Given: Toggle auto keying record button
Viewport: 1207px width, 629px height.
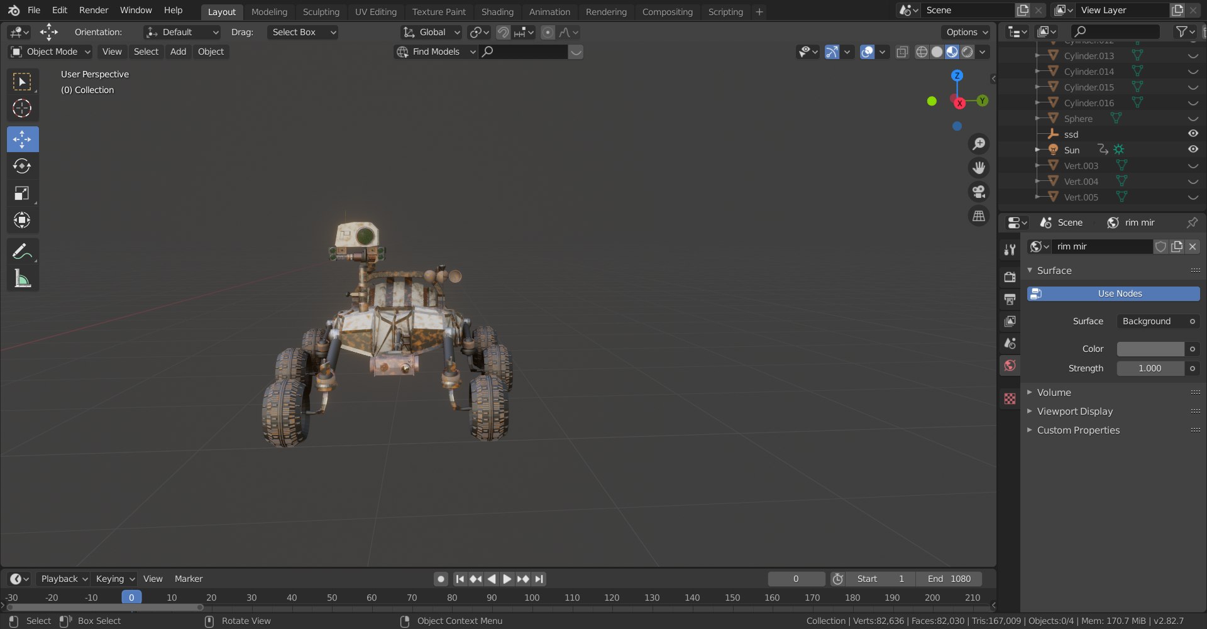Looking at the screenshot, I should coord(441,579).
